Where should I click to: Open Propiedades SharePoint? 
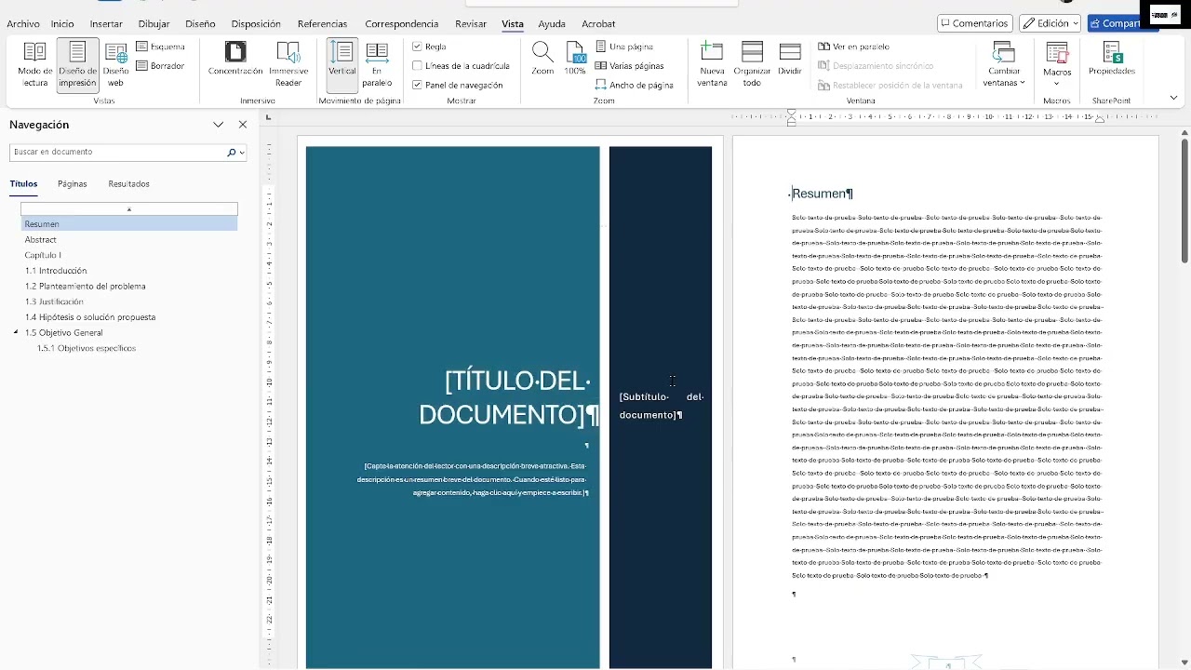click(x=1112, y=59)
